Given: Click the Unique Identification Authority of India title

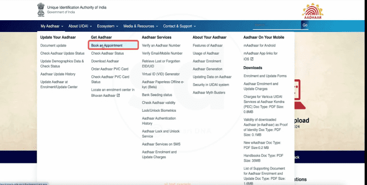Looking at the screenshot, I should click(77, 8).
